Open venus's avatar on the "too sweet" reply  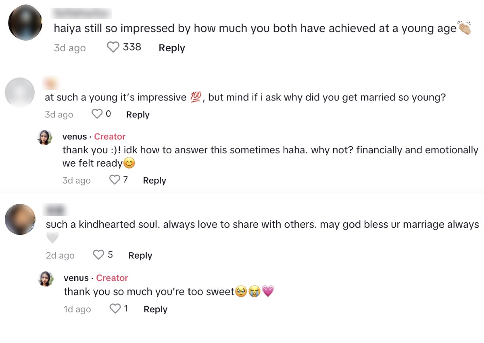46,279
